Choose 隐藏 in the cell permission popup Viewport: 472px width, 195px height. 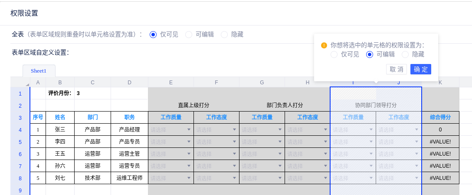405,54
